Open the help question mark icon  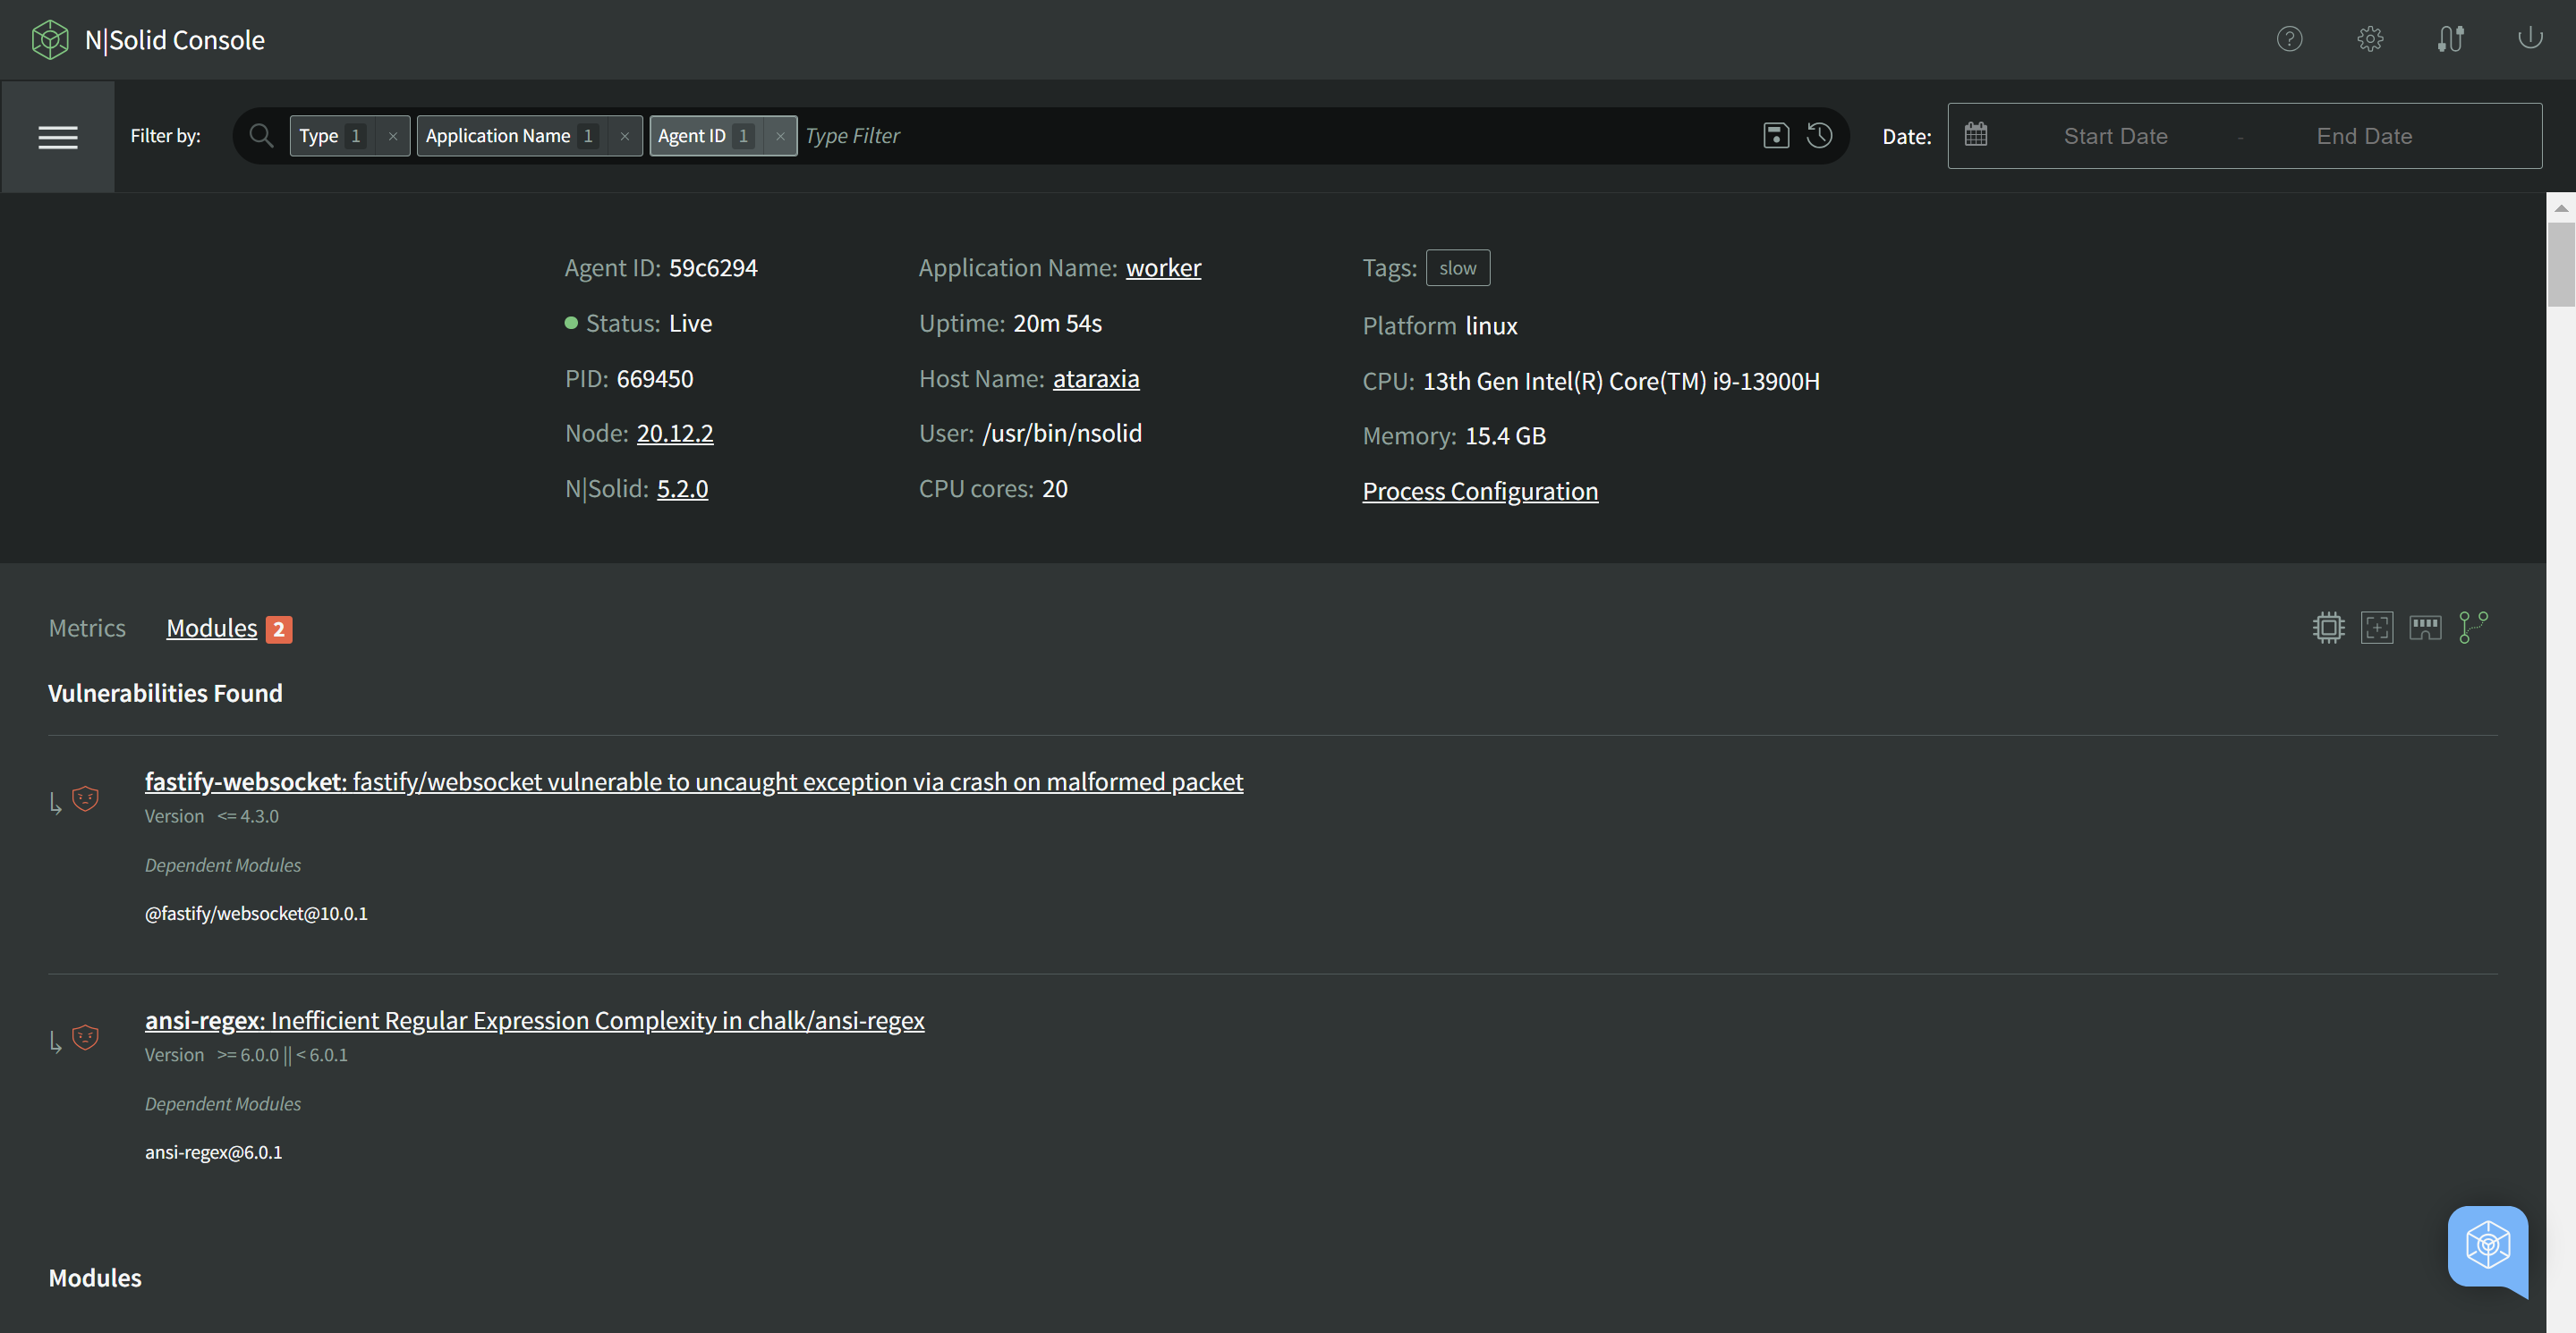click(2289, 39)
